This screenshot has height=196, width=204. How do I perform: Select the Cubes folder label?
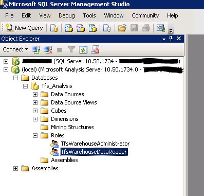59,111
